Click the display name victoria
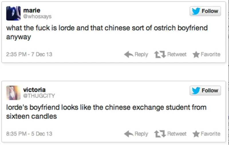 tap(34, 90)
